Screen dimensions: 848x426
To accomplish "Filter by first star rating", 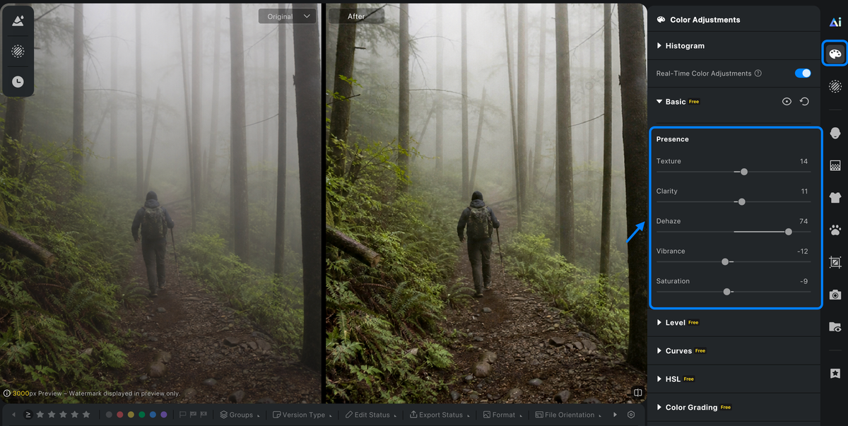I will (40, 415).
